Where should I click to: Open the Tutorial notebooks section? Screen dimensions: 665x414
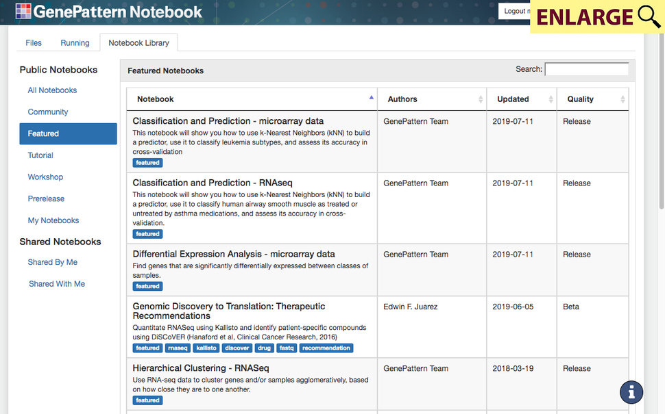(40, 155)
